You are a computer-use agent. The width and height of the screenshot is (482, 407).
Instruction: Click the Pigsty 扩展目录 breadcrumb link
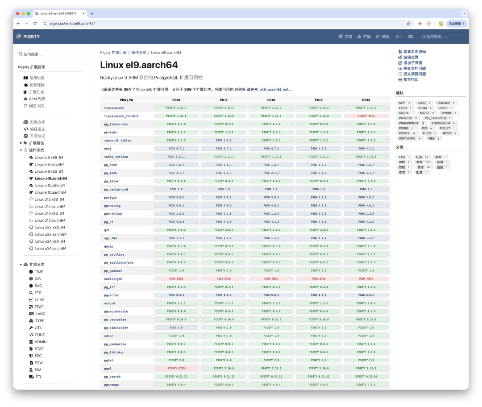tap(113, 53)
